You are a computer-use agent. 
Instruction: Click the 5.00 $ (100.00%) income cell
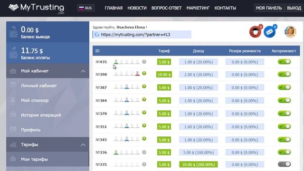199,152
